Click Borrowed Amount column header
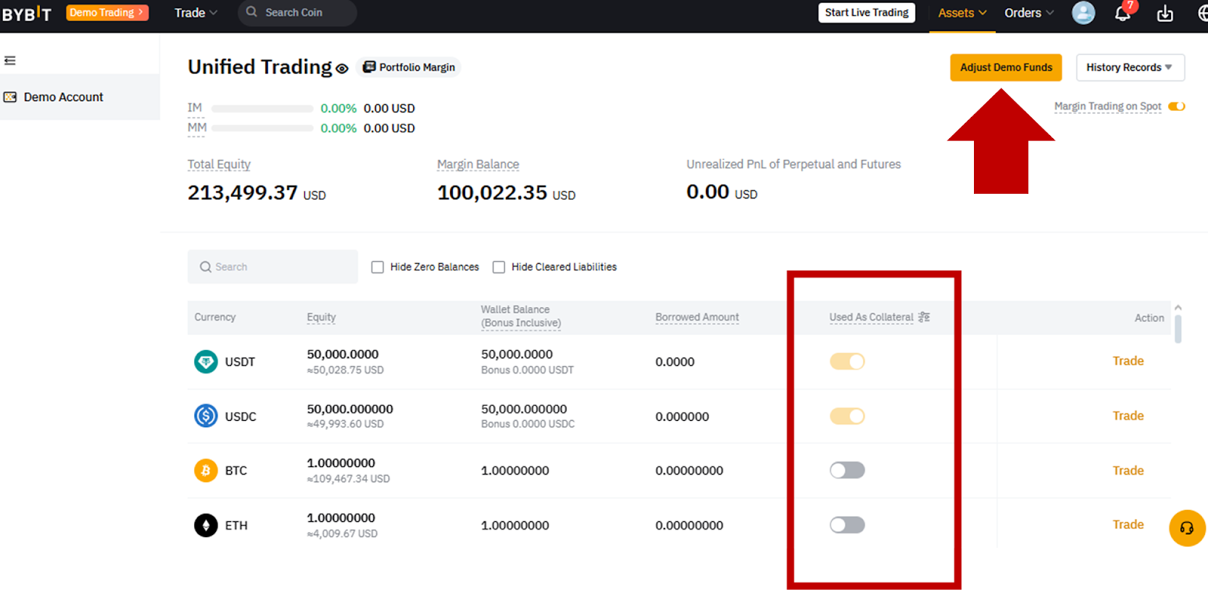 tap(697, 318)
